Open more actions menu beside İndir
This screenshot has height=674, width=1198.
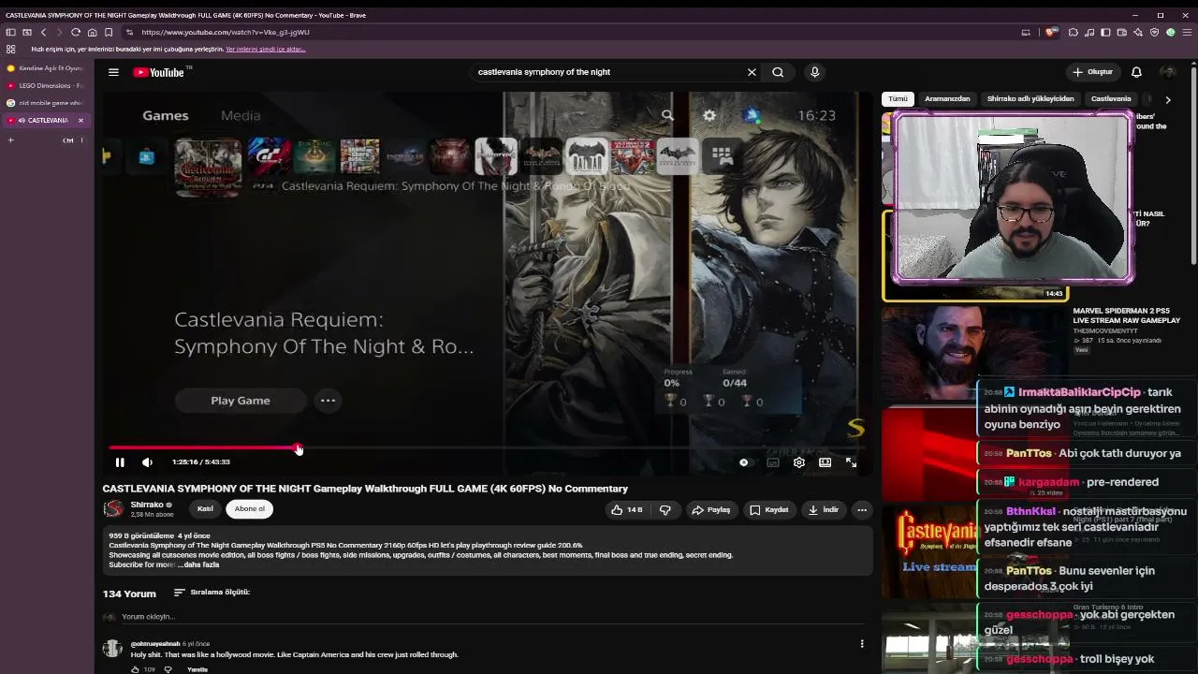tap(862, 510)
